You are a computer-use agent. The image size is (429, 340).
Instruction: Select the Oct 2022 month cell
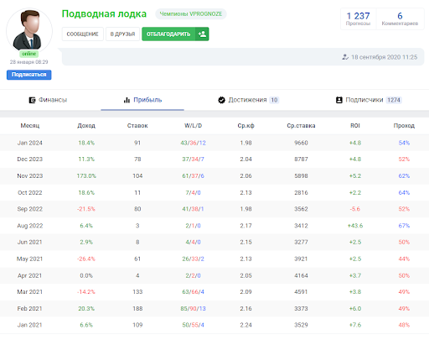30,193
